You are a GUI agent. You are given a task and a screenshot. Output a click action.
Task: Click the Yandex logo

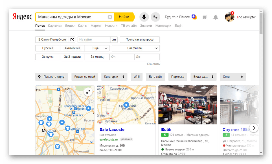tap(22, 17)
